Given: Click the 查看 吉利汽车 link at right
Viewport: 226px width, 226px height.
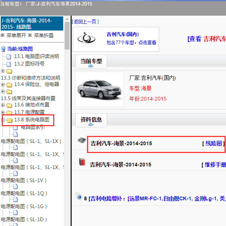Looking at the screenshot, I should point(207,39).
